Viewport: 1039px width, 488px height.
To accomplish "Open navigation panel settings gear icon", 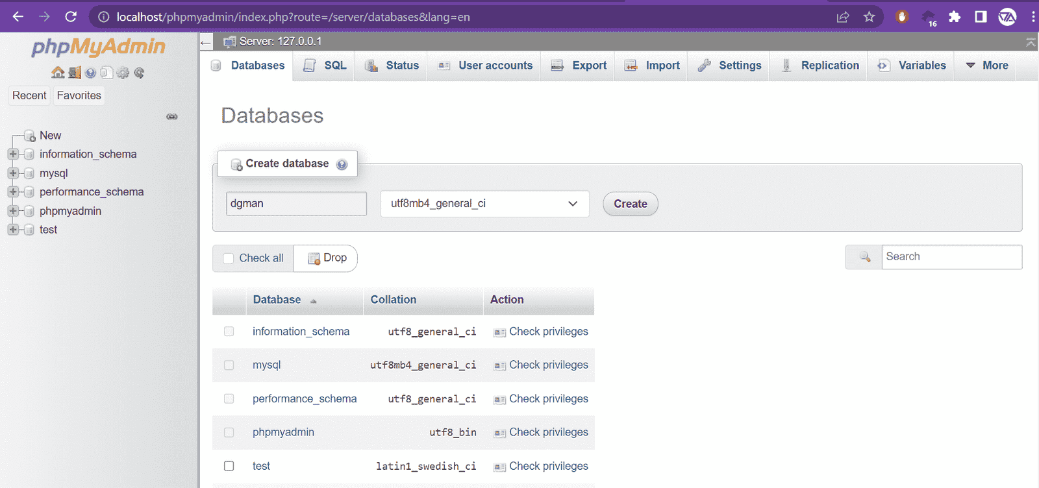I will click(x=123, y=73).
